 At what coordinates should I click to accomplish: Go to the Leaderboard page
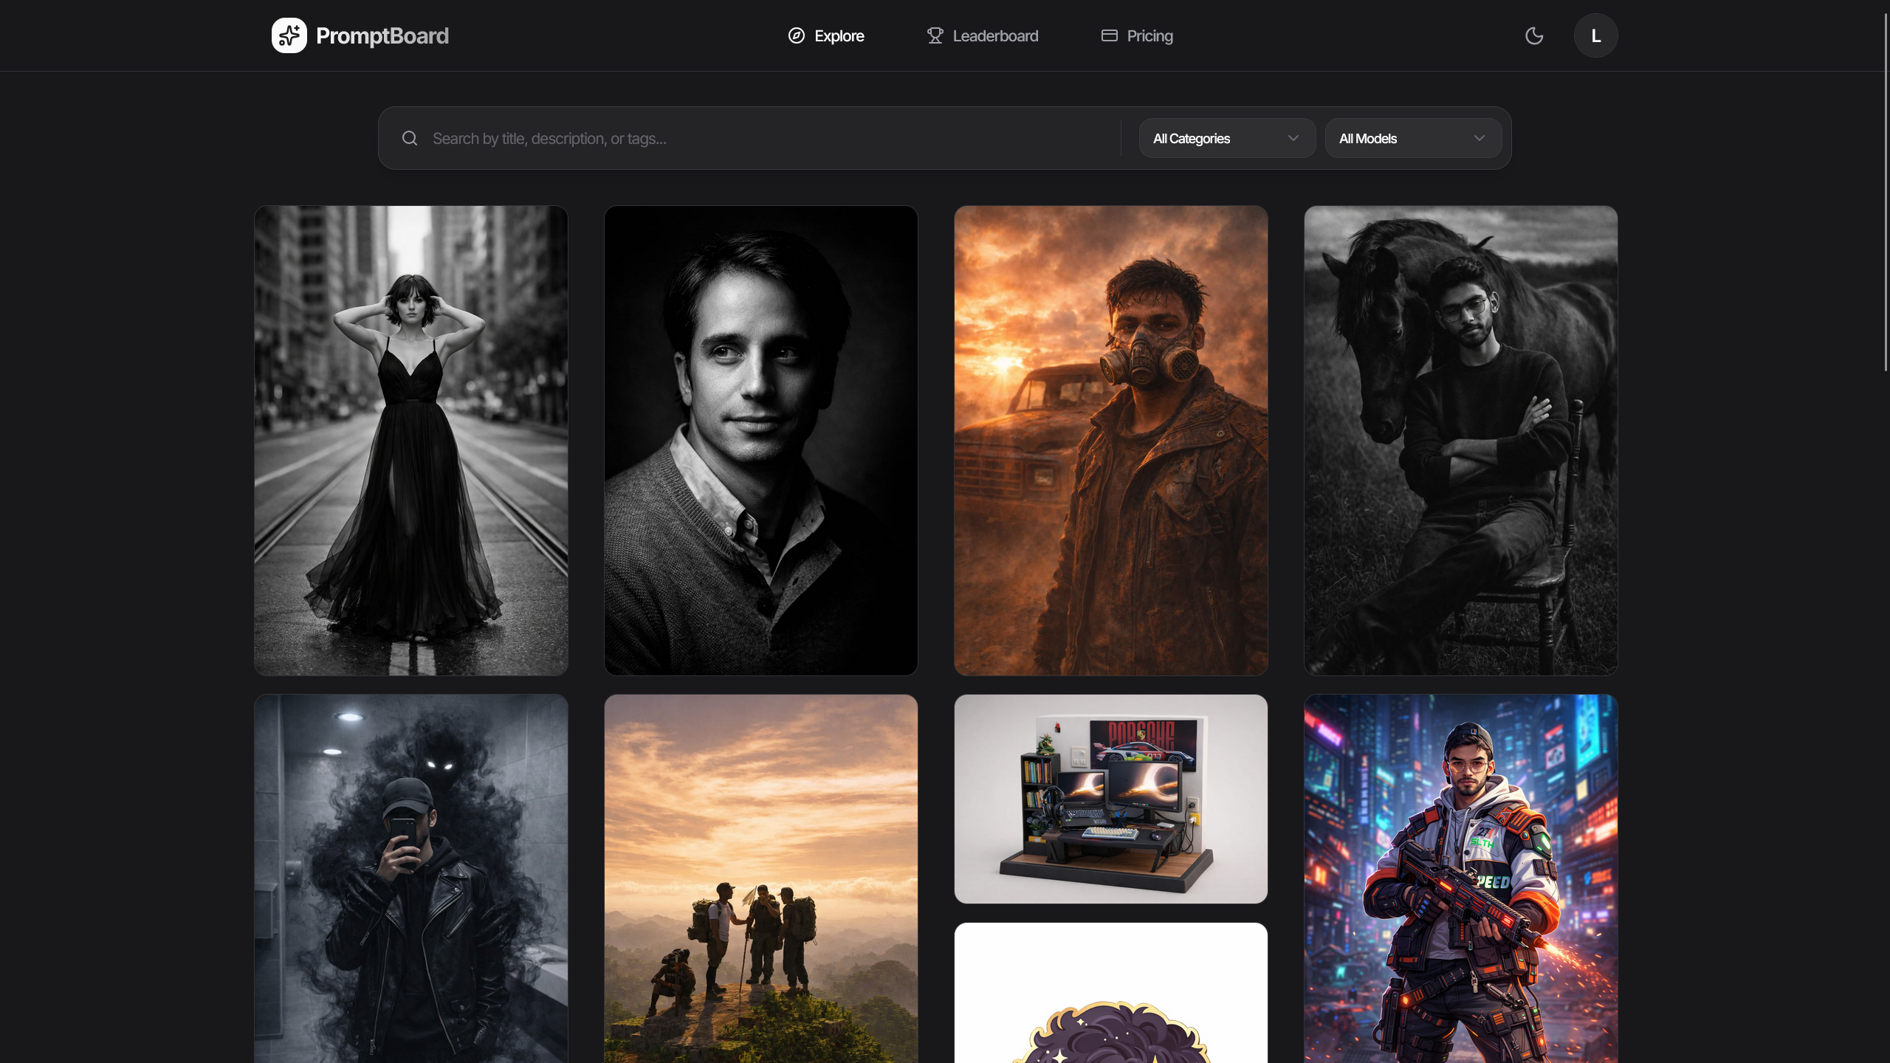[994, 35]
